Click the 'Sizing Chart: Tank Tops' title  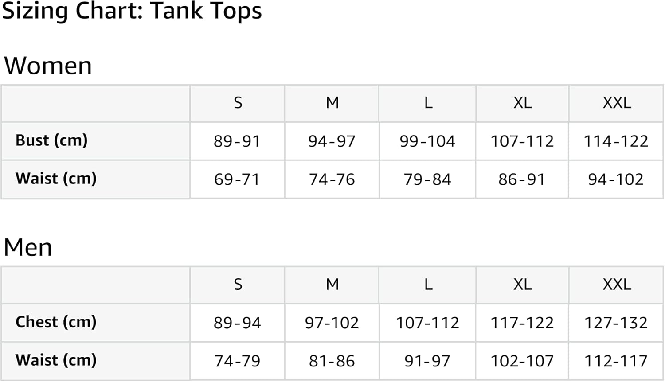pyautogui.click(x=132, y=11)
